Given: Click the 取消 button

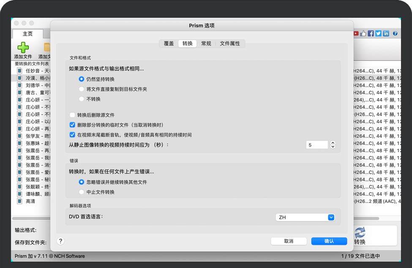Looking at the screenshot, I should tap(289, 241).
